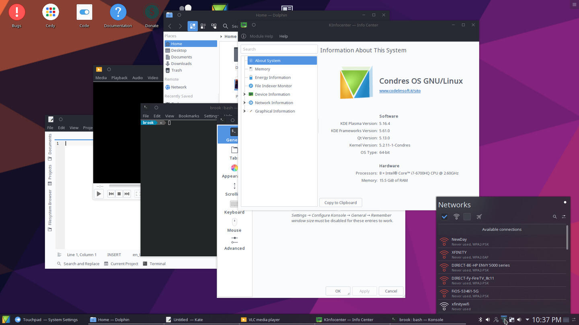Toggle unchecked box beside Wi-Fi icon
Viewport: 579px width, 325px height.
coord(467,217)
